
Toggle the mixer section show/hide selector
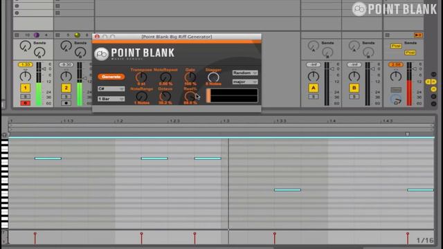[434, 89]
